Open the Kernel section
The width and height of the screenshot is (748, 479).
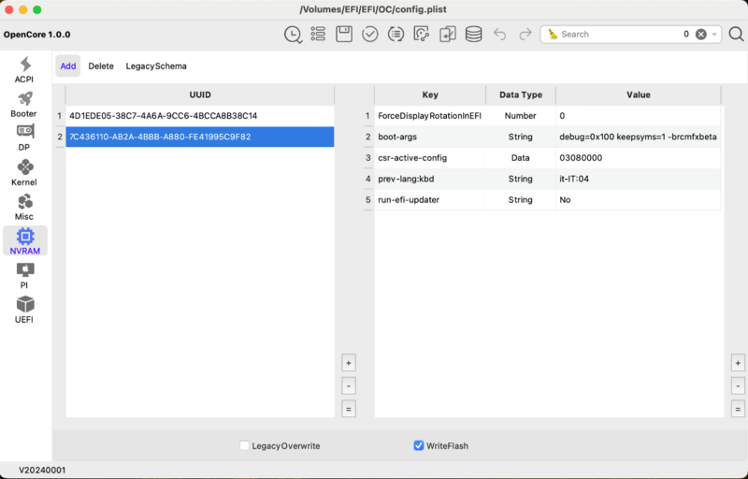(24, 172)
